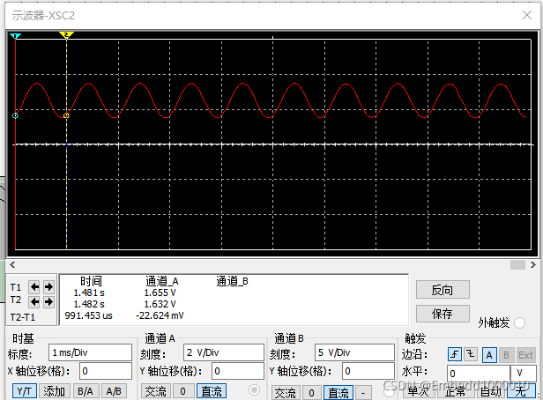Set channel A coupling to 交流
This screenshot has width=543, height=400.
click(155, 391)
